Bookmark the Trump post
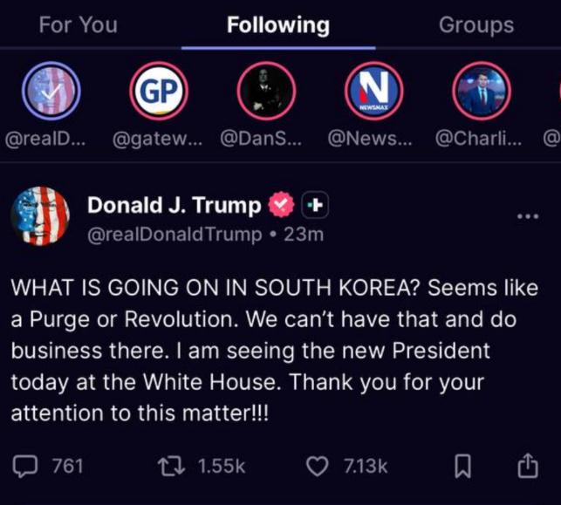The height and width of the screenshot is (505, 561). (463, 467)
